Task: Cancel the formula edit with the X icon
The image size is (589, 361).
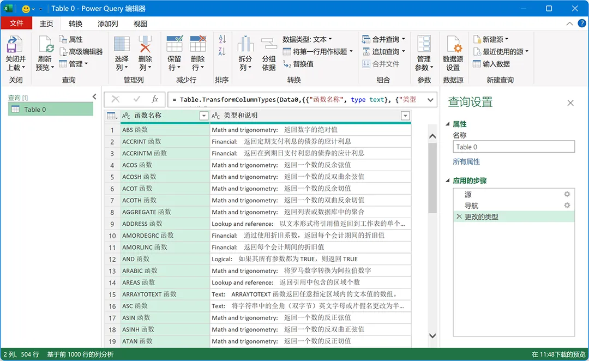Action: [115, 99]
